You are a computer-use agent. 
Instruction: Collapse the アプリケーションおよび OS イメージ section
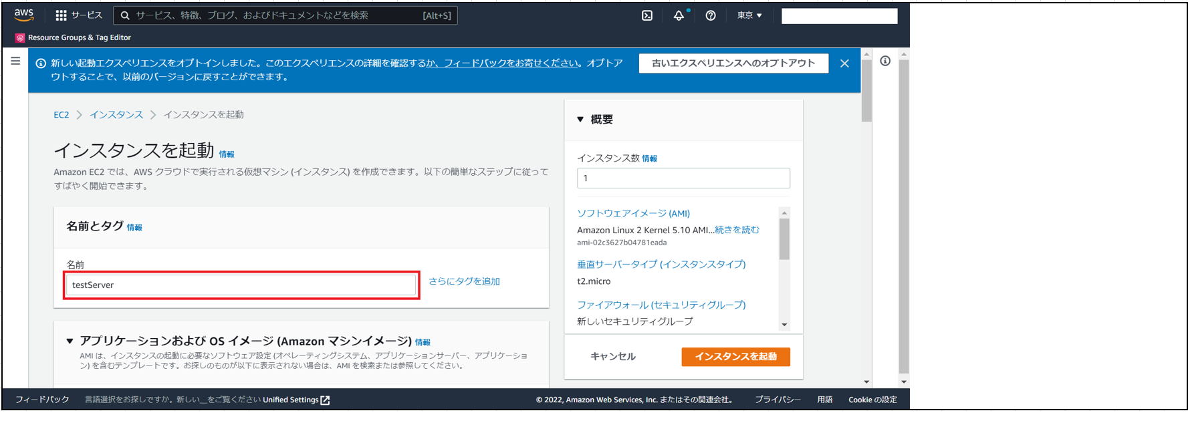(x=70, y=341)
